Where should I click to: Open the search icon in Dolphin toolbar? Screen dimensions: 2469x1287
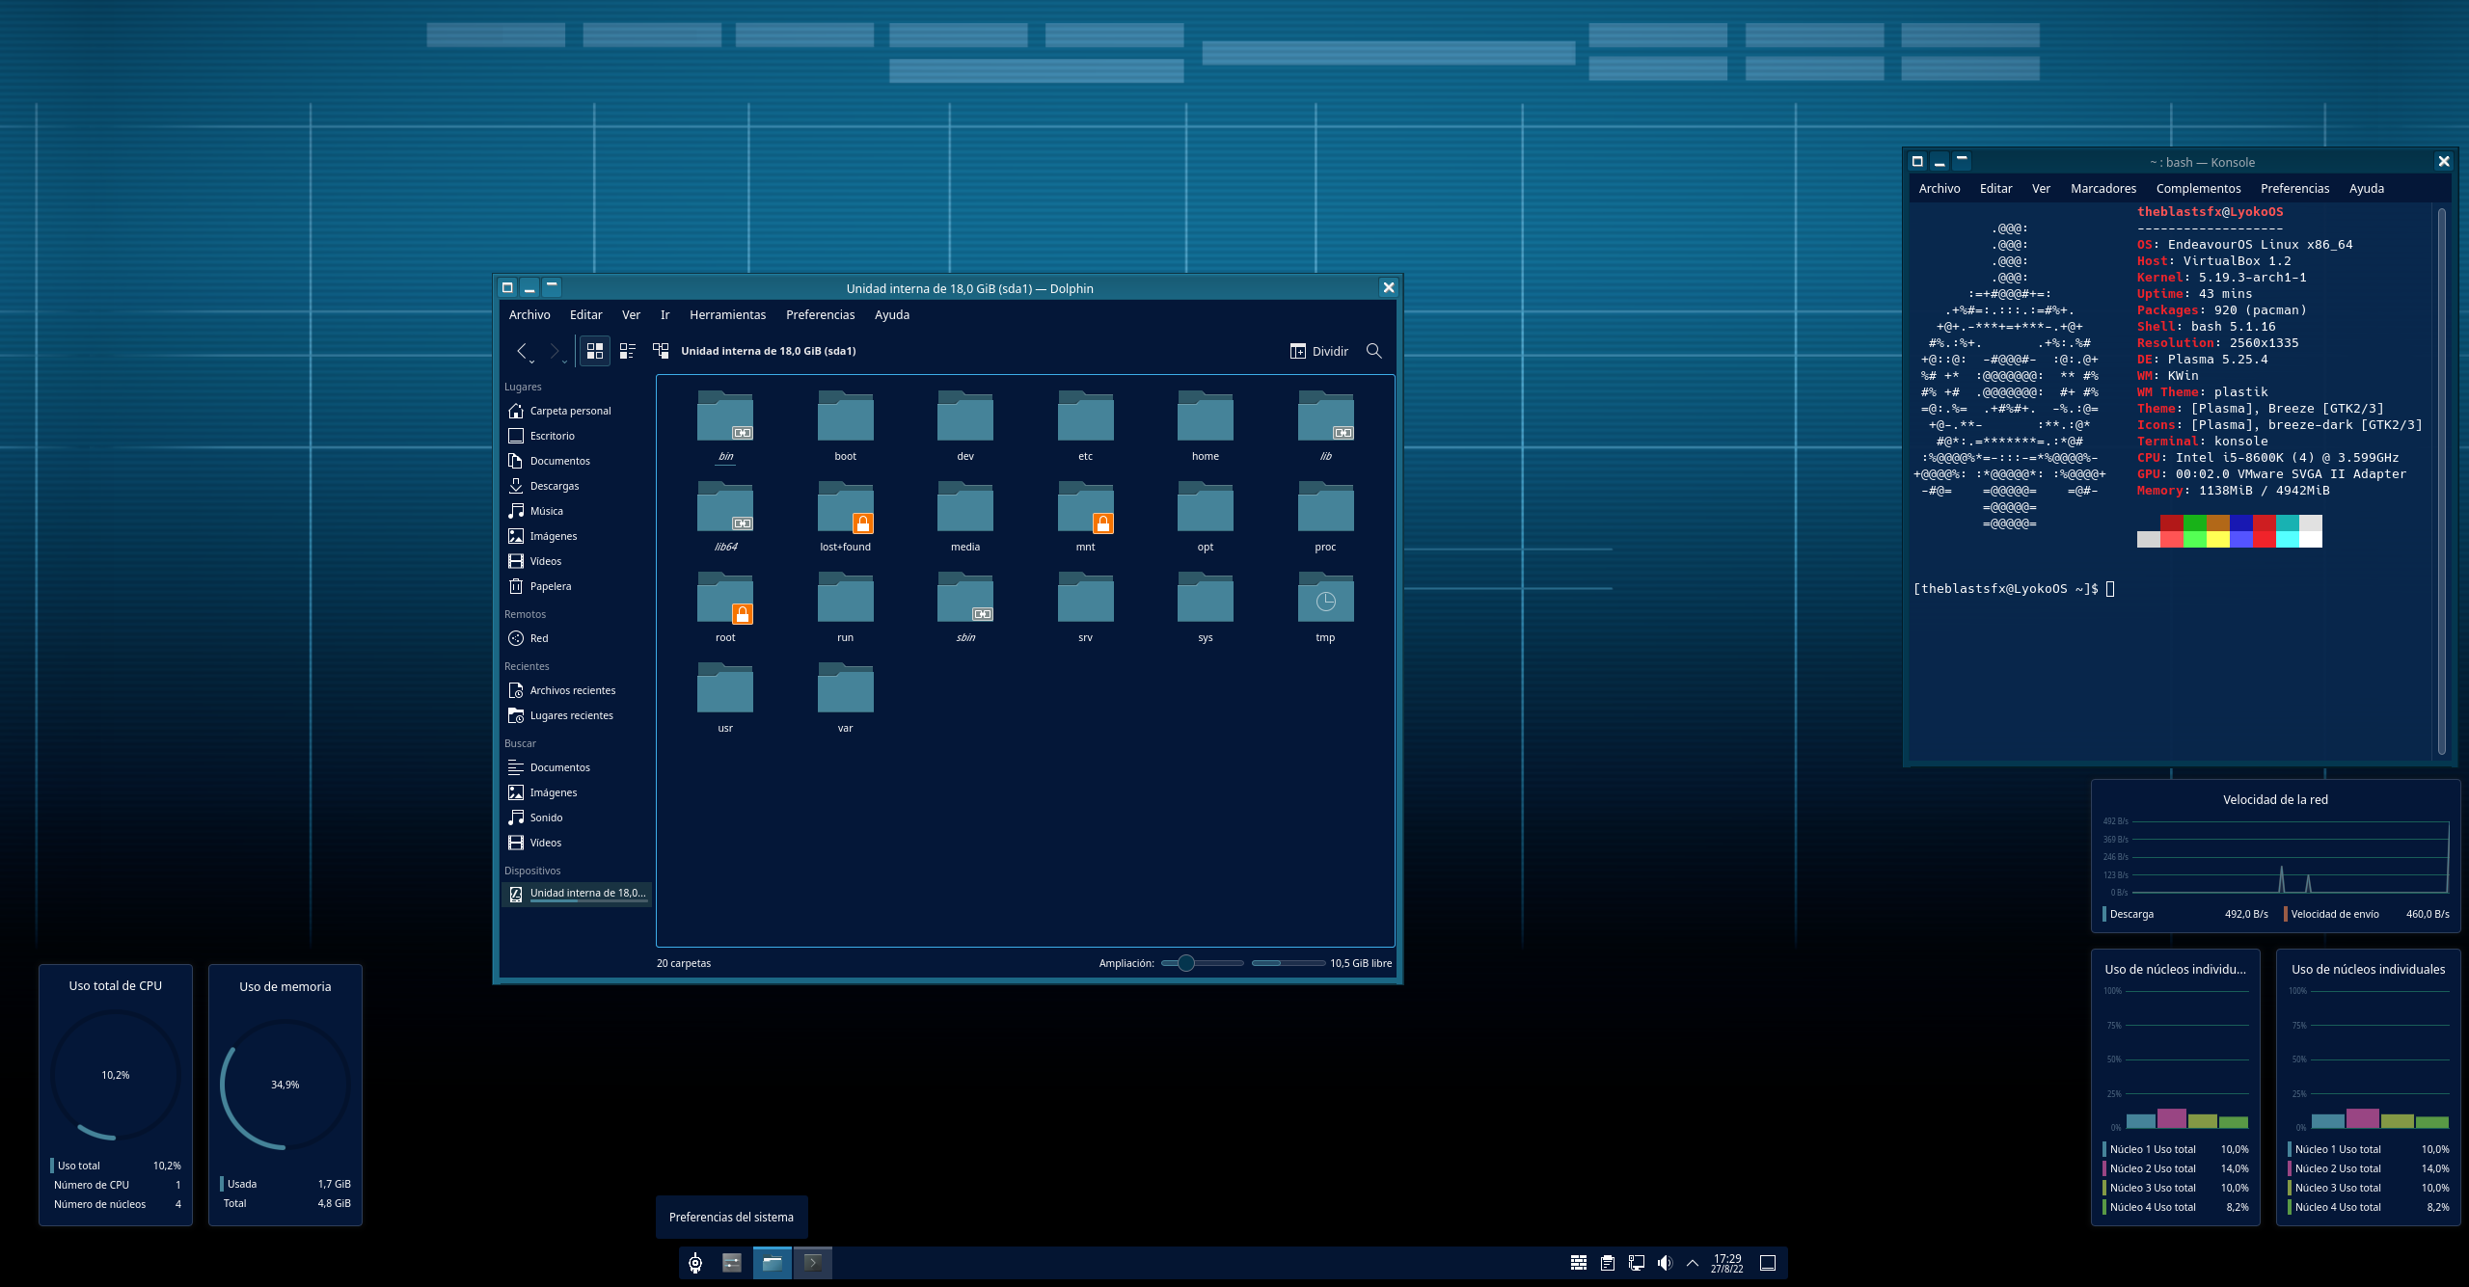pos(1374,351)
